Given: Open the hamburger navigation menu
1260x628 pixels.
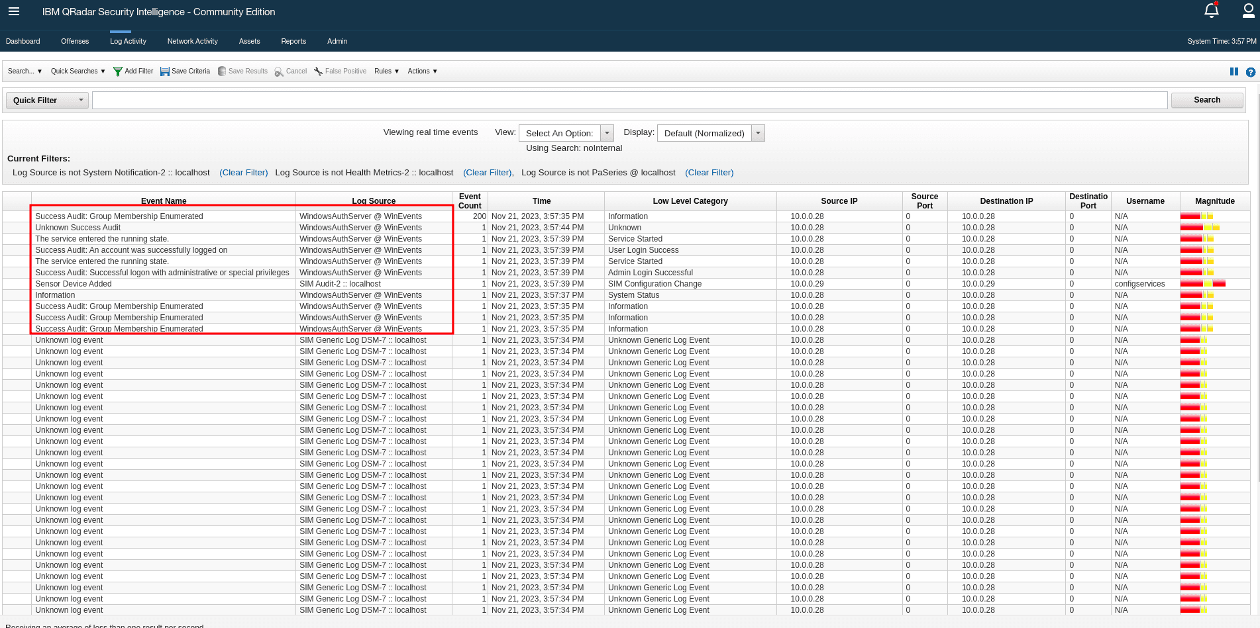Looking at the screenshot, I should 14,11.
